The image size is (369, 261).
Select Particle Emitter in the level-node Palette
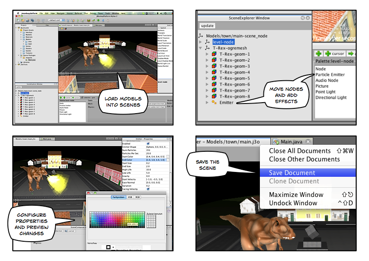[x=330, y=75]
